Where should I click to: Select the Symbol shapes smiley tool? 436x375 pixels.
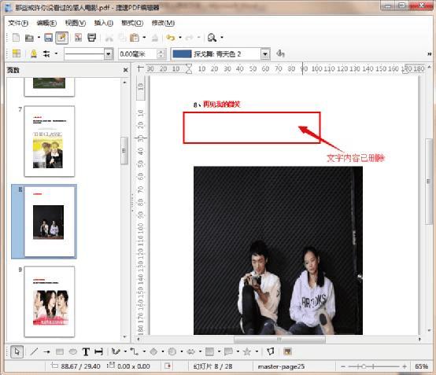click(172, 351)
